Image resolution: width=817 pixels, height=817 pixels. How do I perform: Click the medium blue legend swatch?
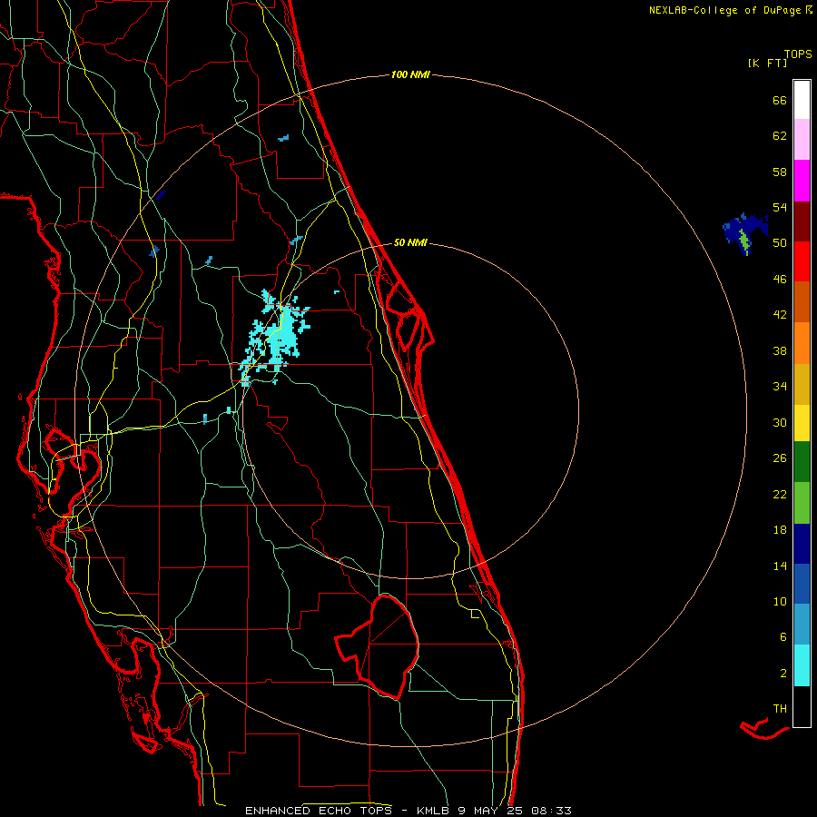[x=802, y=584]
